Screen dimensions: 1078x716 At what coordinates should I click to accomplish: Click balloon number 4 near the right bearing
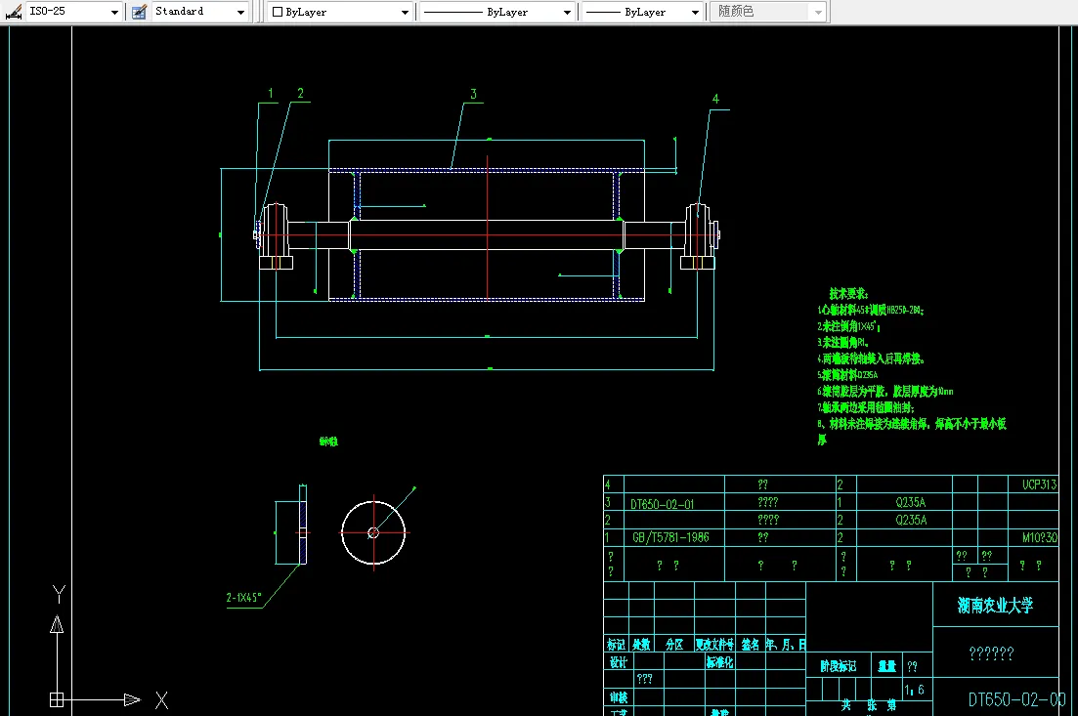pos(715,99)
